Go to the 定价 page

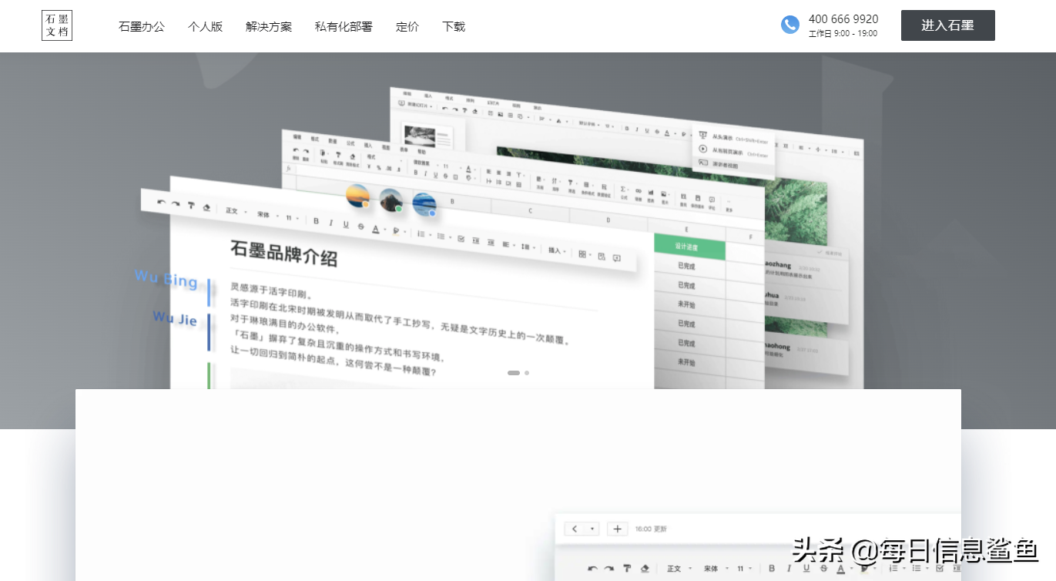click(x=407, y=26)
